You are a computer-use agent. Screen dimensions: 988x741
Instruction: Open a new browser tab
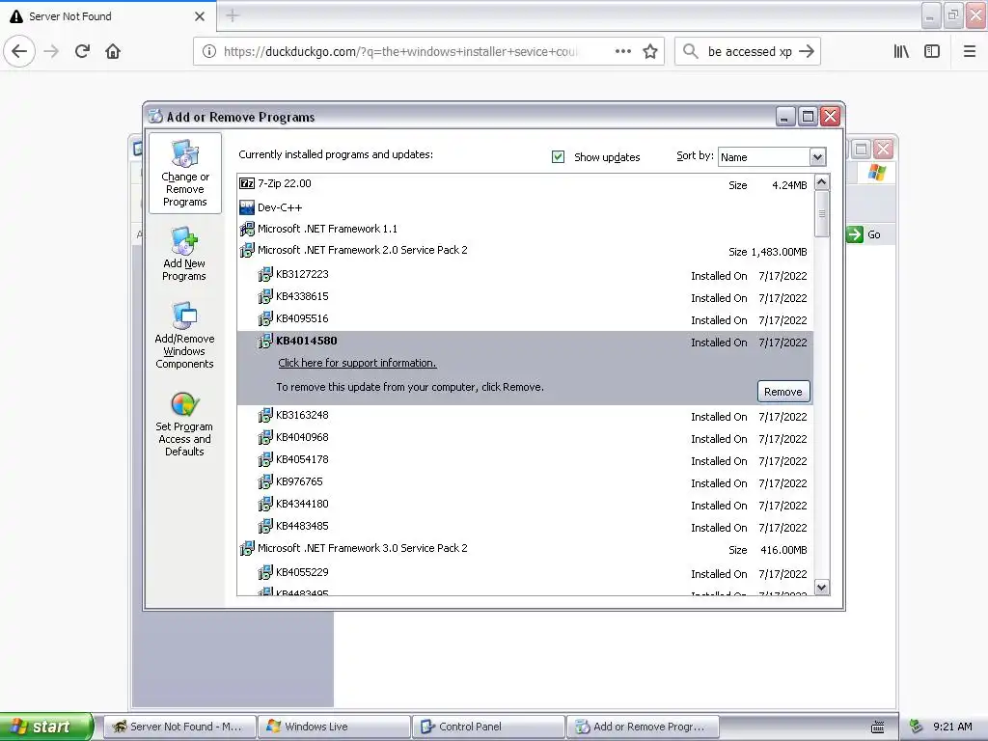(x=233, y=15)
